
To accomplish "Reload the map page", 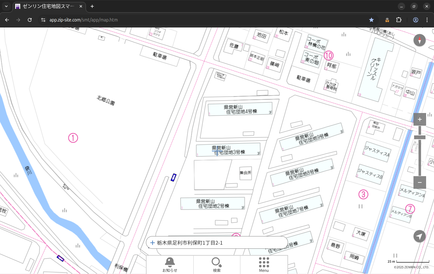I will (30, 20).
